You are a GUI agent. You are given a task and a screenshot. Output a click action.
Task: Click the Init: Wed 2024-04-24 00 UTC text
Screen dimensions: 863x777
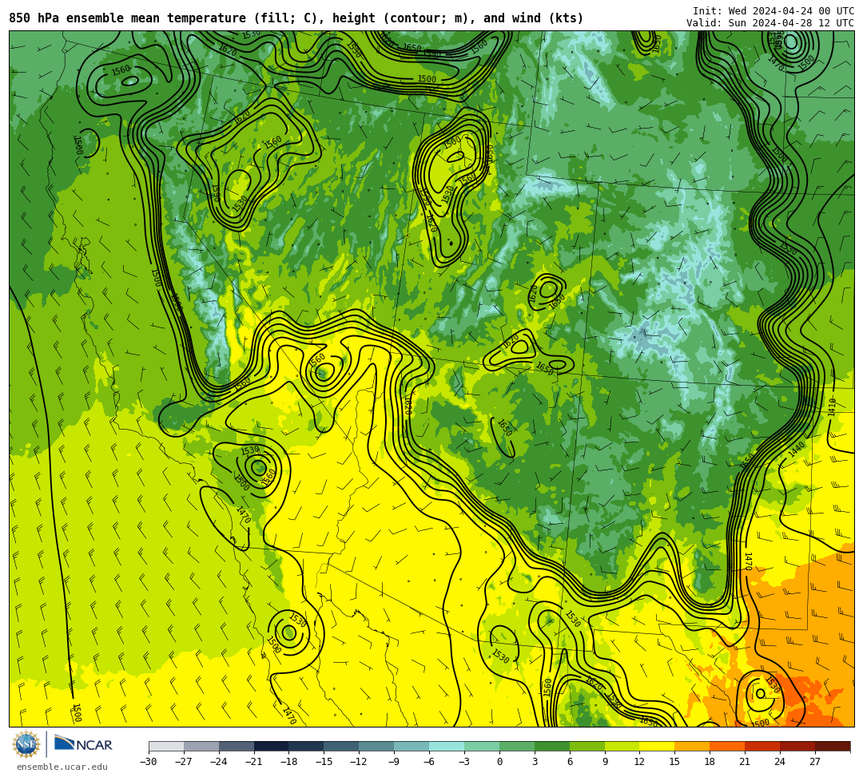pos(774,11)
